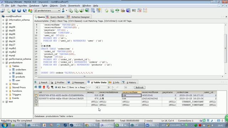Screen dimensions: 228x128
Task: Expand the information_schema database node
Action: coord(3,20)
